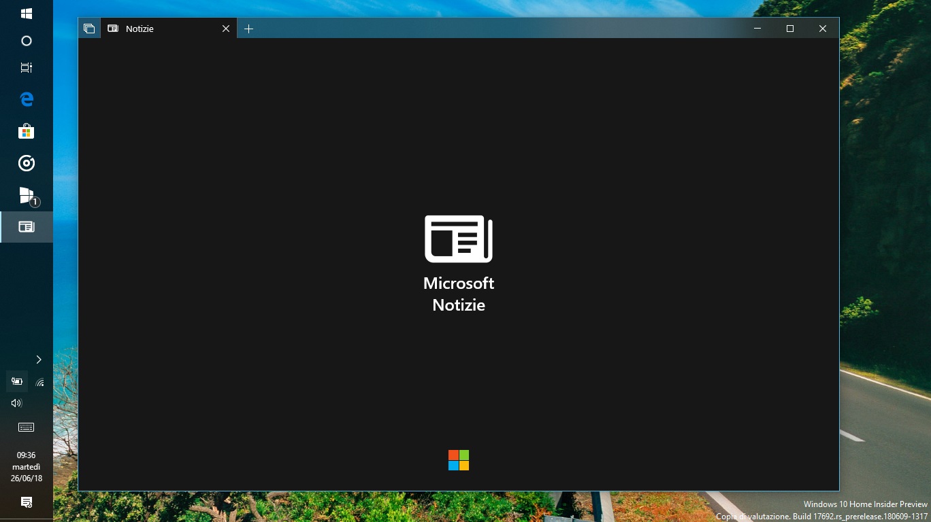Open clock showing 09:36 martedì
Screen dimensions: 931x522
(x=27, y=467)
